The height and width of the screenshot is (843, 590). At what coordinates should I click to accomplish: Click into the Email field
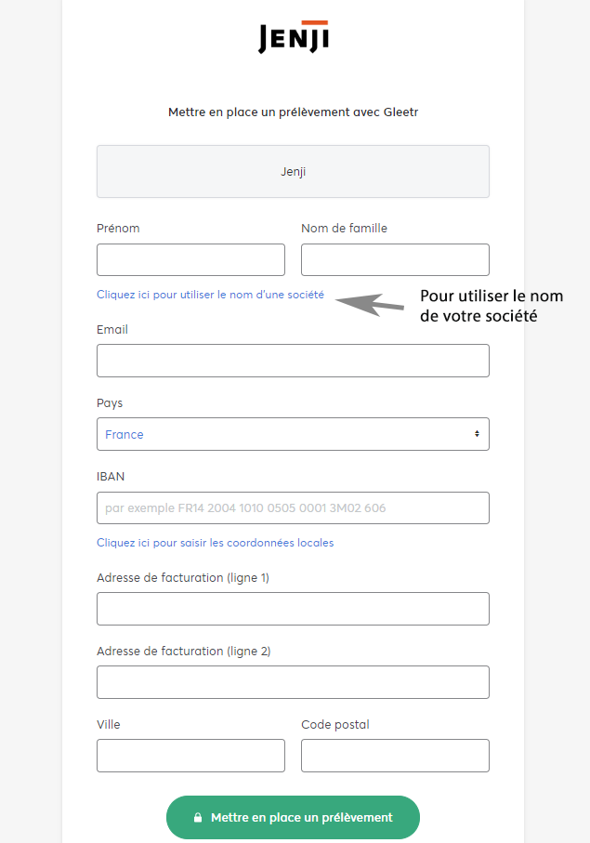click(x=293, y=361)
